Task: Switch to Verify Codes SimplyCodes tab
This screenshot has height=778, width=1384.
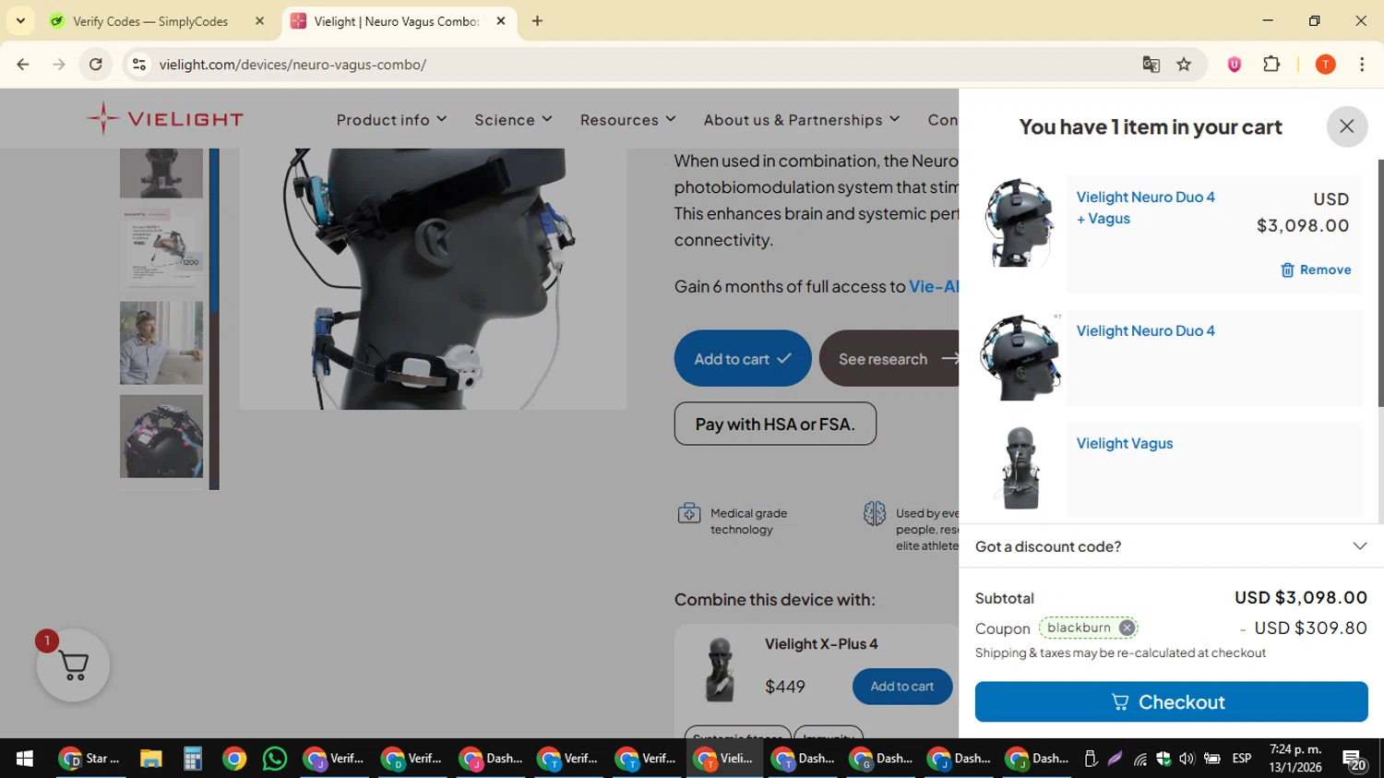Action: [150, 21]
